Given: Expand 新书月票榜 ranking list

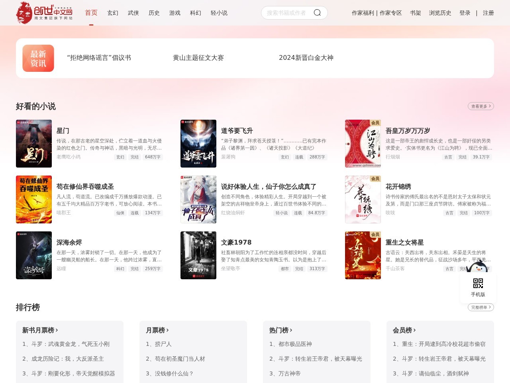Looking at the screenshot, I should pyautogui.click(x=40, y=330).
